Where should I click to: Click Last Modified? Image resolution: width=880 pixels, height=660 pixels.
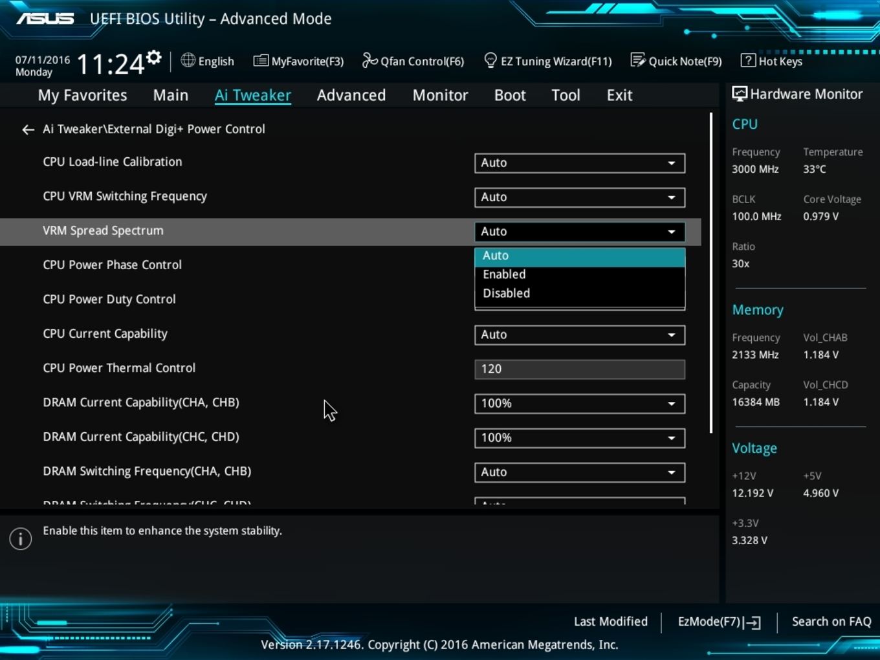coord(610,622)
